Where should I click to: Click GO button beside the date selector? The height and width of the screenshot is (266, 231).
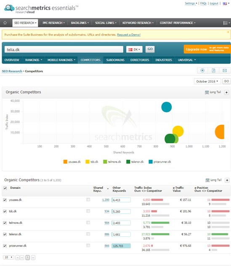(x=226, y=81)
